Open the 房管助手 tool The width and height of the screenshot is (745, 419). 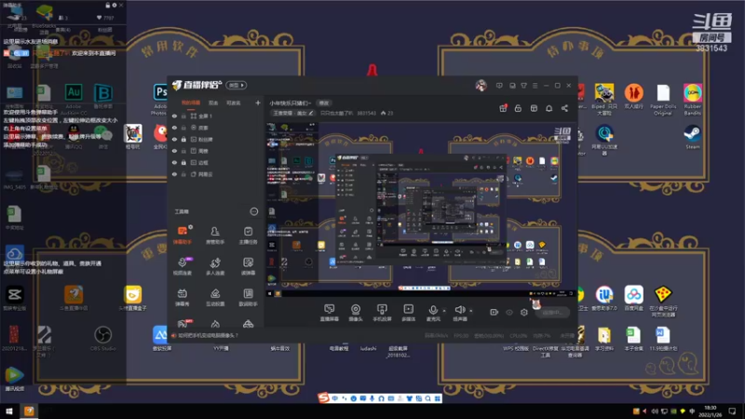[x=215, y=236]
